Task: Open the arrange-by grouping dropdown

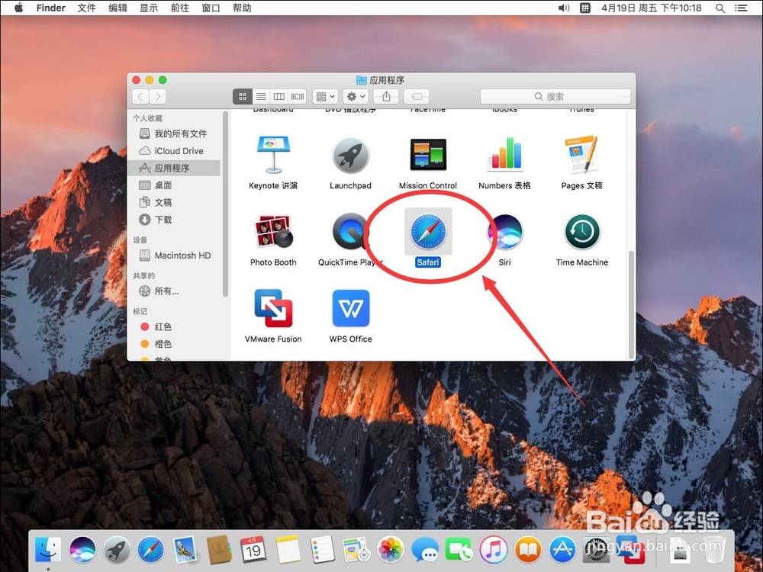Action: [325, 96]
